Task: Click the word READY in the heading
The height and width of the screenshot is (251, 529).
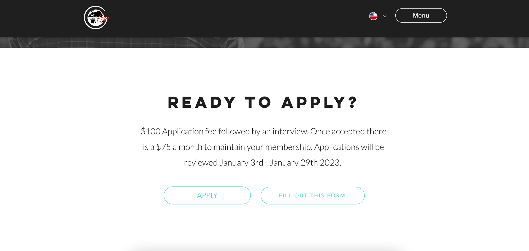Action: tap(202, 103)
